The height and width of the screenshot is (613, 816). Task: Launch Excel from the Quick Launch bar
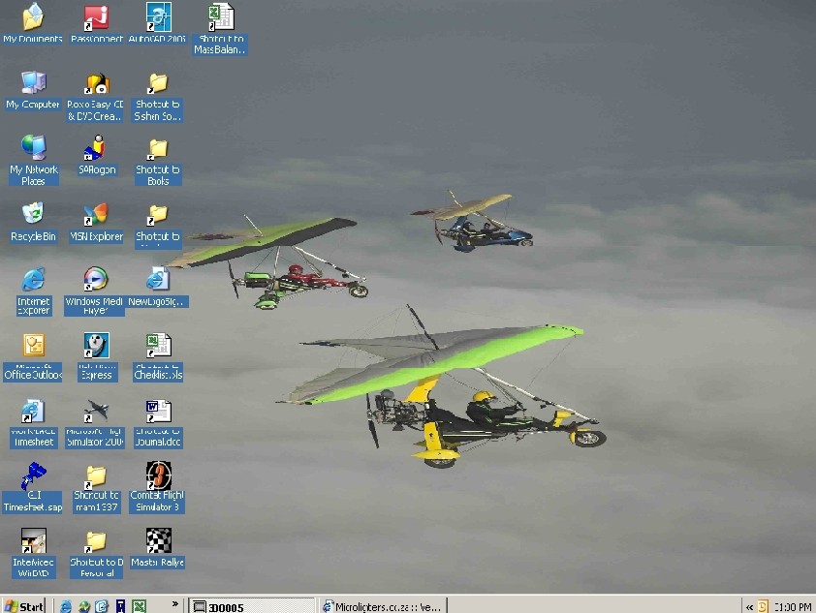[139, 606]
